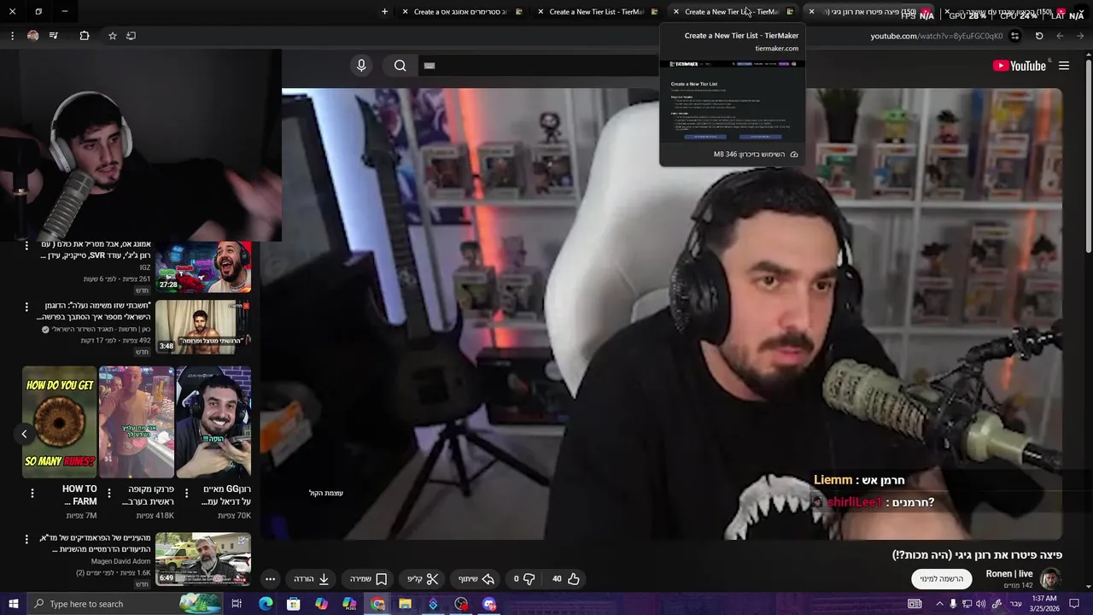Open File Explorer from the taskbar

point(405,604)
